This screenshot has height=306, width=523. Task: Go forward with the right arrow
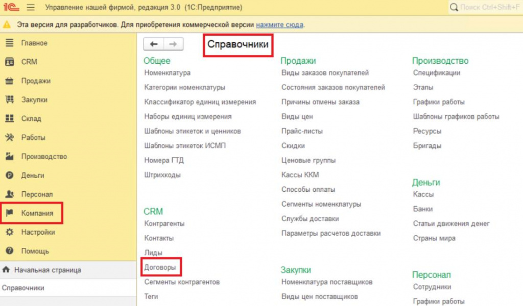(173, 44)
